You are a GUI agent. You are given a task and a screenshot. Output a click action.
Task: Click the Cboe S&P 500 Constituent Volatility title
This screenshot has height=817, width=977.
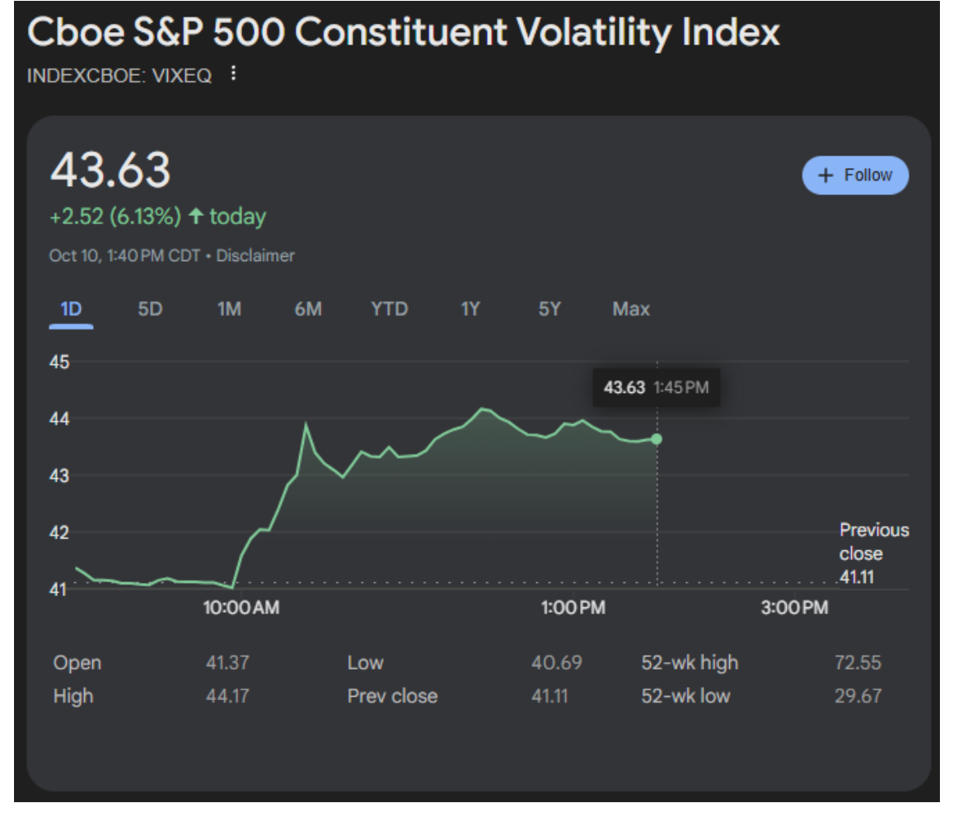404,33
